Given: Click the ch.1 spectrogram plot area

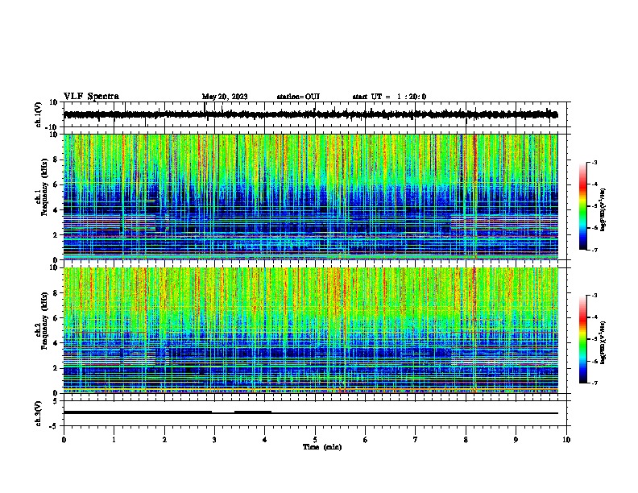Looking at the screenshot, I should click(311, 197).
